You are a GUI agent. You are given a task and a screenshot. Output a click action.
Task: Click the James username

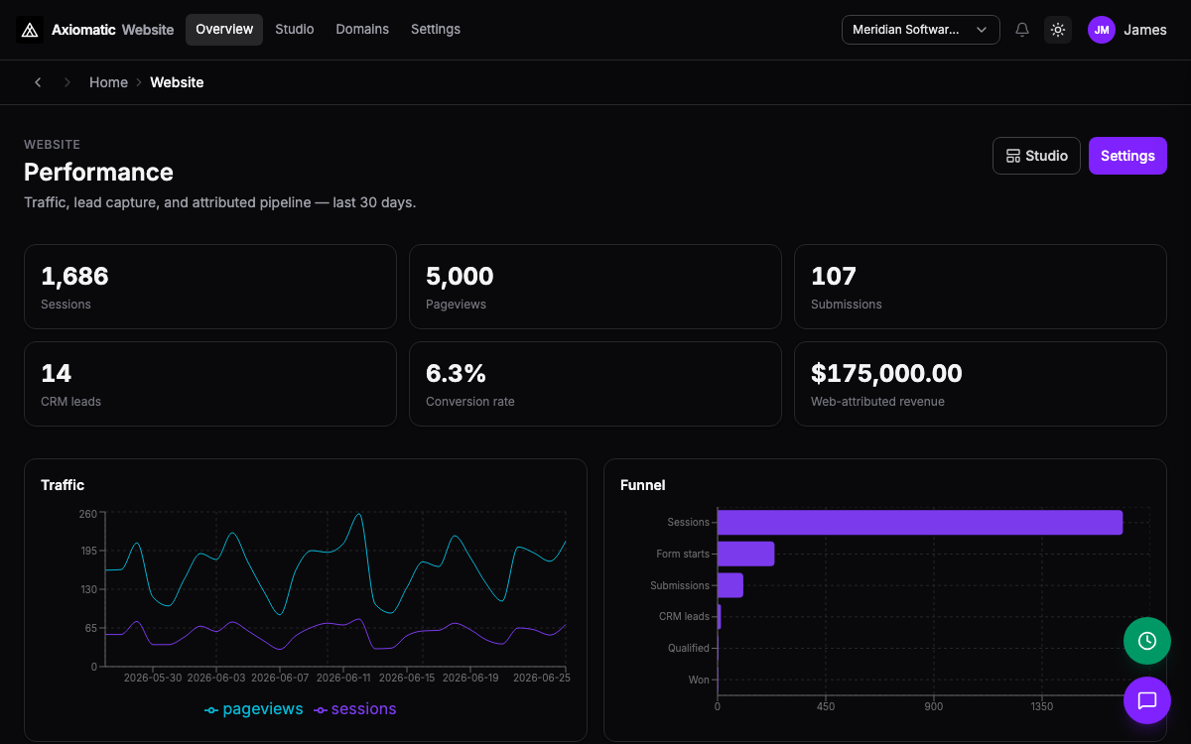[1145, 30]
